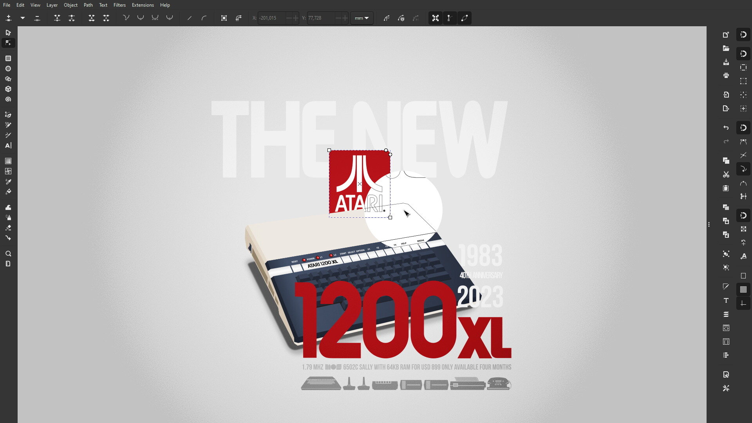
Task: Select the Text tool in left toolbox
Action: pyautogui.click(x=8, y=145)
